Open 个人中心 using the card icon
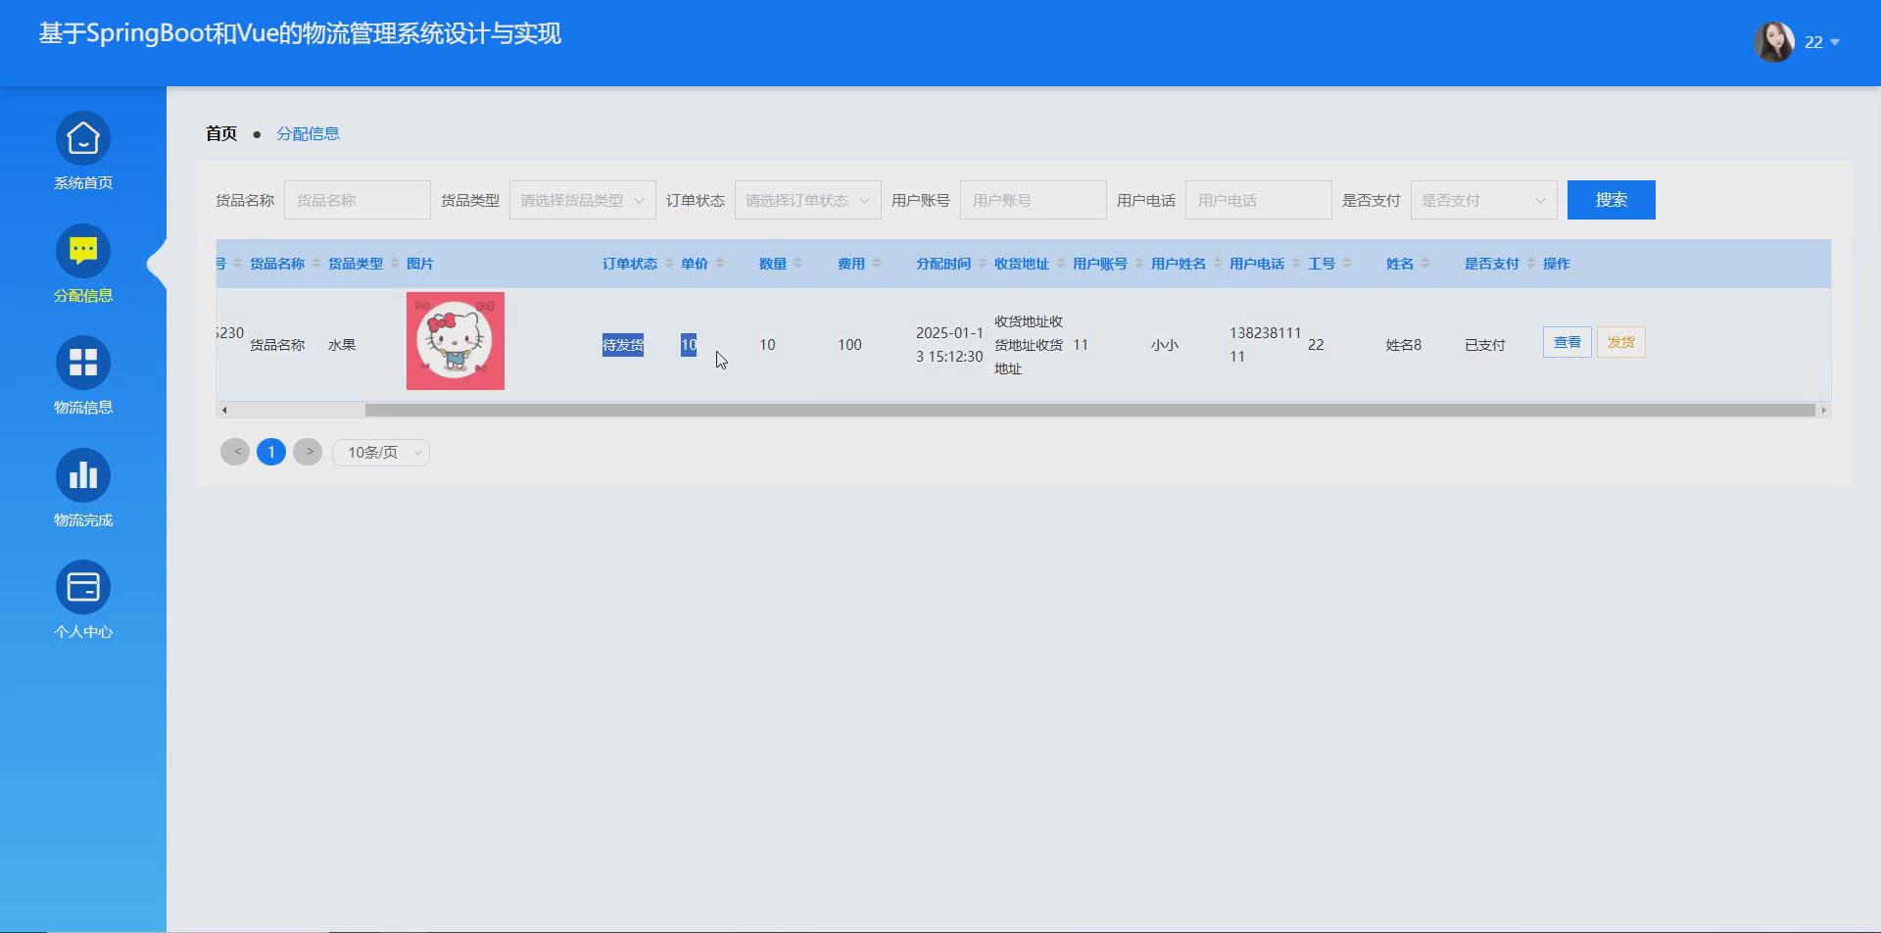 pyautogui.click(x=83, y=585)
